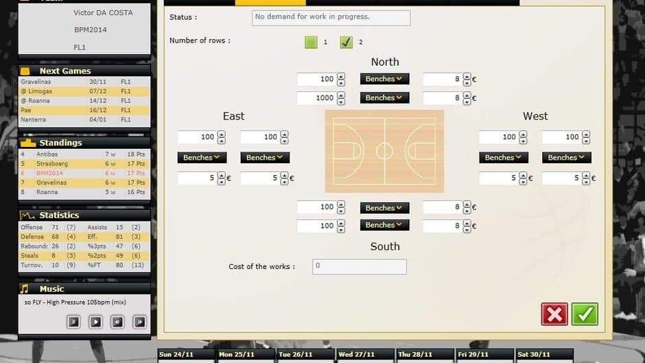Skip to previous music track

(x=117, y=321)
